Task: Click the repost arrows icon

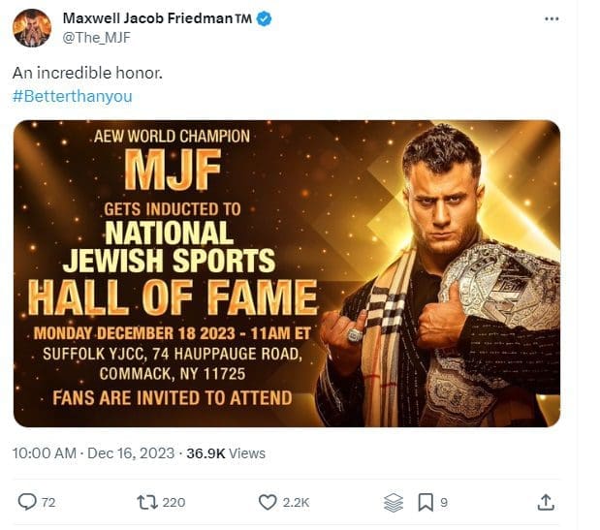Action: pos(145,502)
